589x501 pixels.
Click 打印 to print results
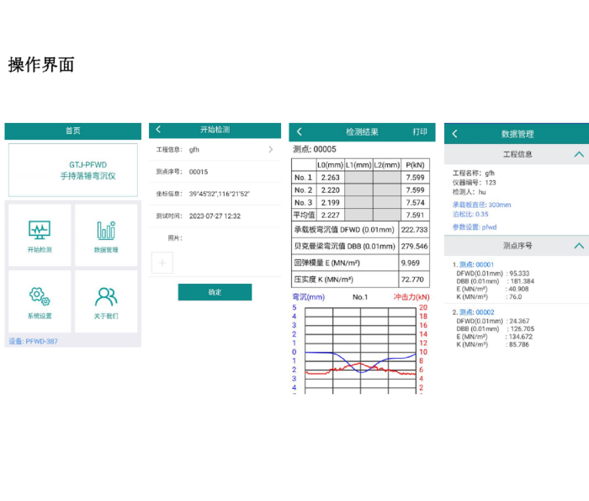[x=420, y=131]
